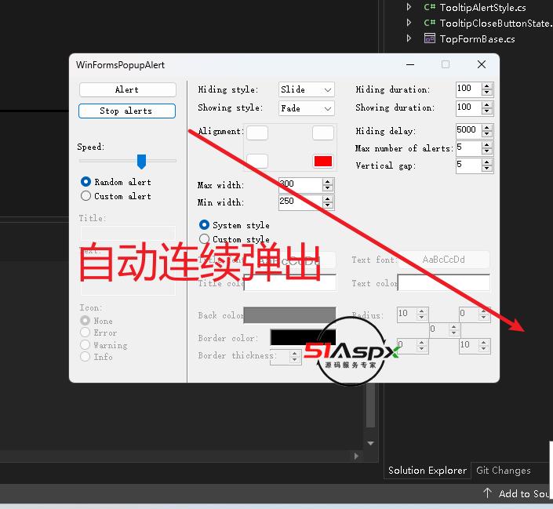Expand the TooltipCloseButtonState tree node

(x=409, y=23)
